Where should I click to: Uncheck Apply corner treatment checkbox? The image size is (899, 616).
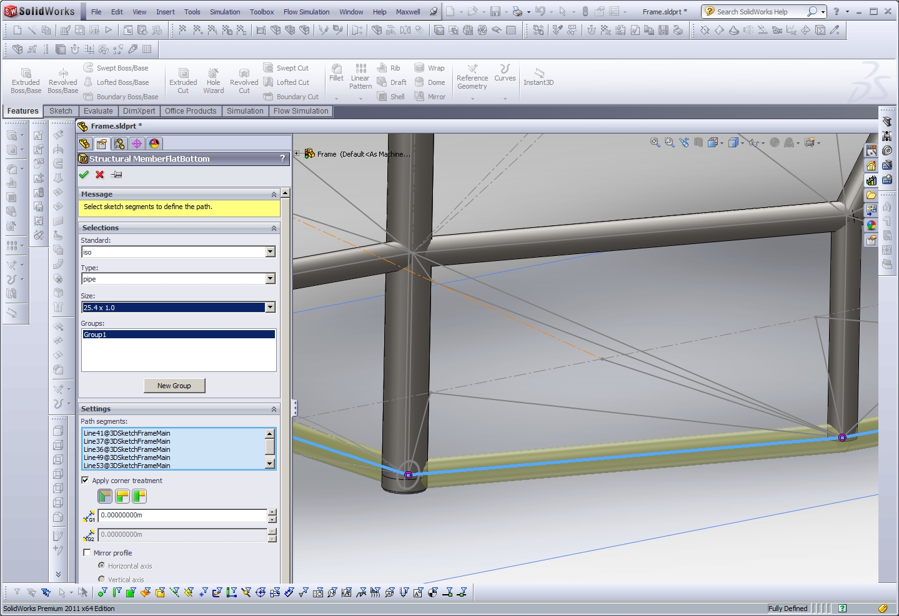[86, 480]
